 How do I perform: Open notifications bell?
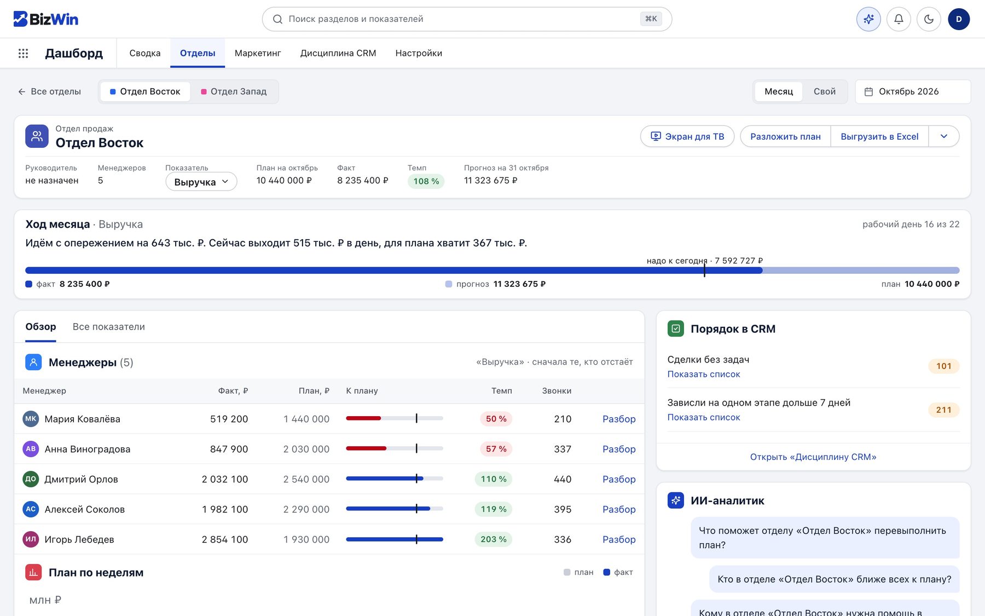click(899, 19)
